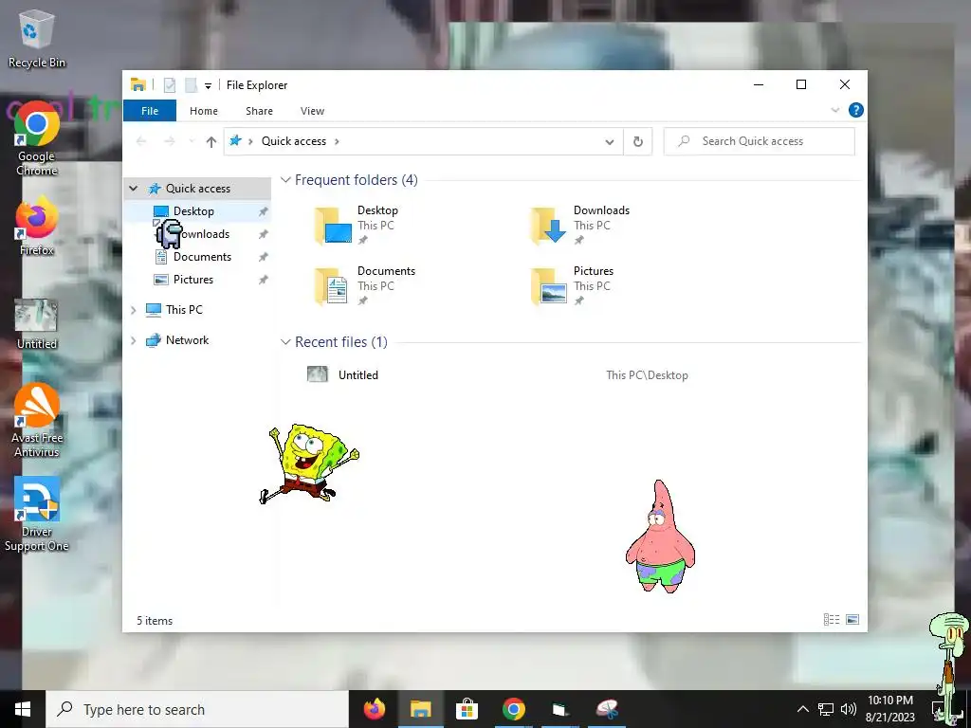
Task: Open Firefox from the taskbar
Action: [374, 709]
